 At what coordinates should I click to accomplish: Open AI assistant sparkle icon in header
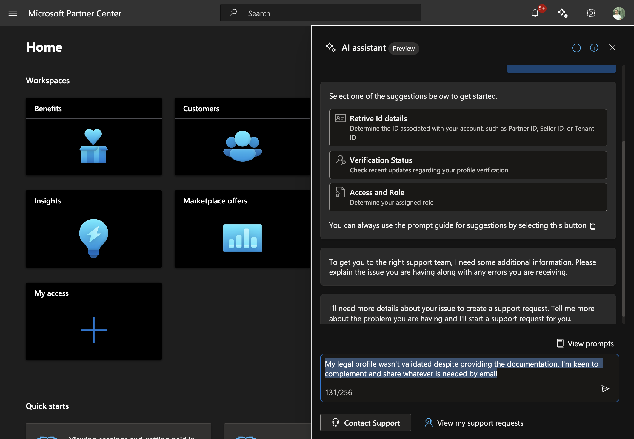563,13
